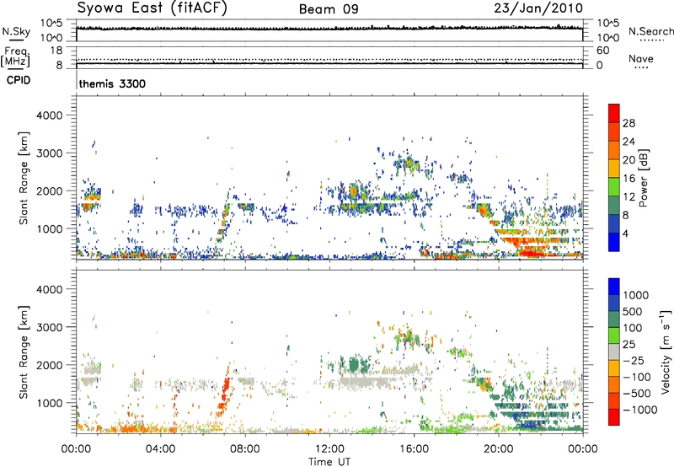674x467 pixels.
Task: Click the 'Power [dB]' colorbar label
Action: coord(644,178)
